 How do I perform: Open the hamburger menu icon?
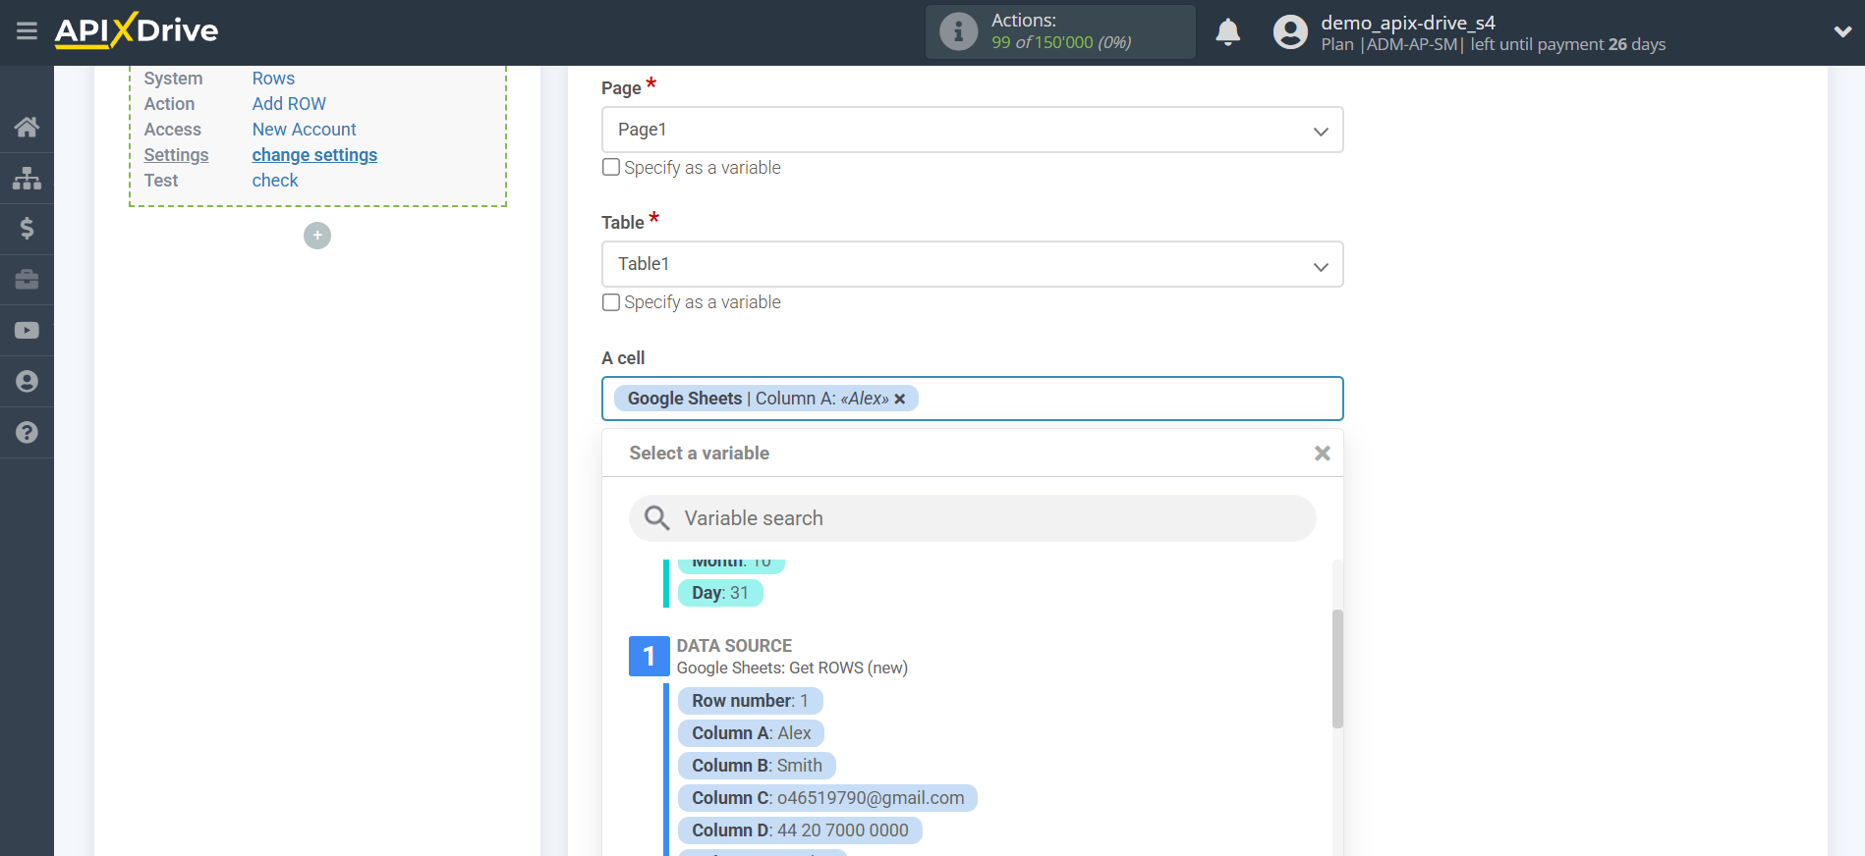click(27, 31)
